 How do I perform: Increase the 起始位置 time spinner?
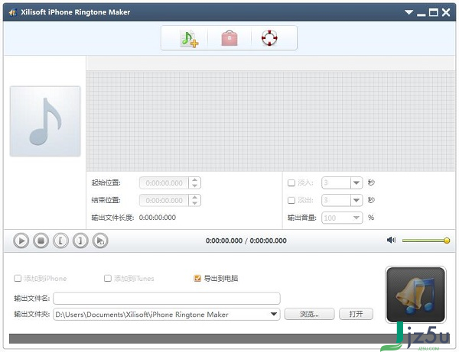click(x=194, y=180)
